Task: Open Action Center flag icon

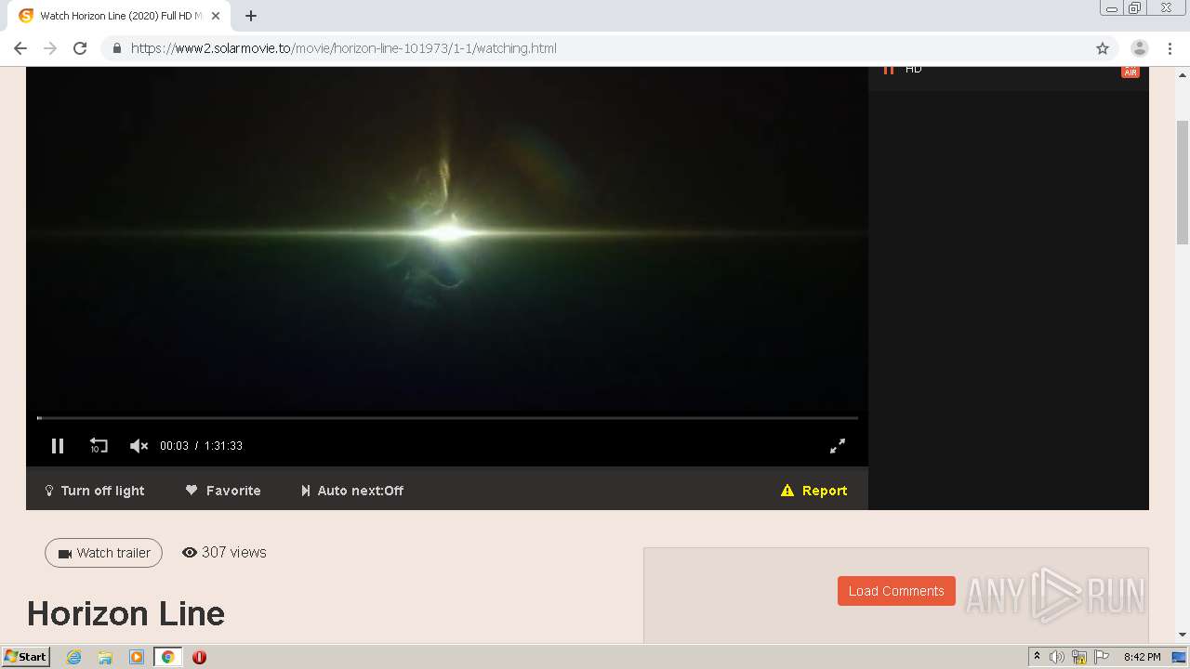Action: [1102, 657]
